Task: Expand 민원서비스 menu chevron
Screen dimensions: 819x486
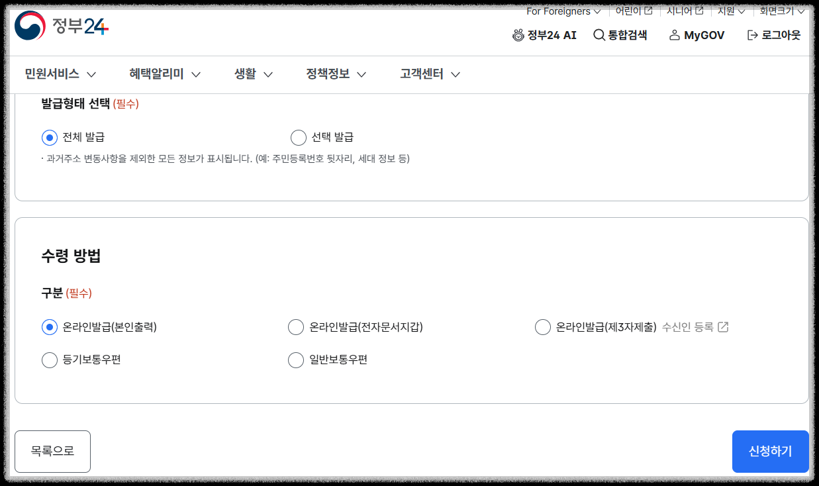Action: [91, 75]
